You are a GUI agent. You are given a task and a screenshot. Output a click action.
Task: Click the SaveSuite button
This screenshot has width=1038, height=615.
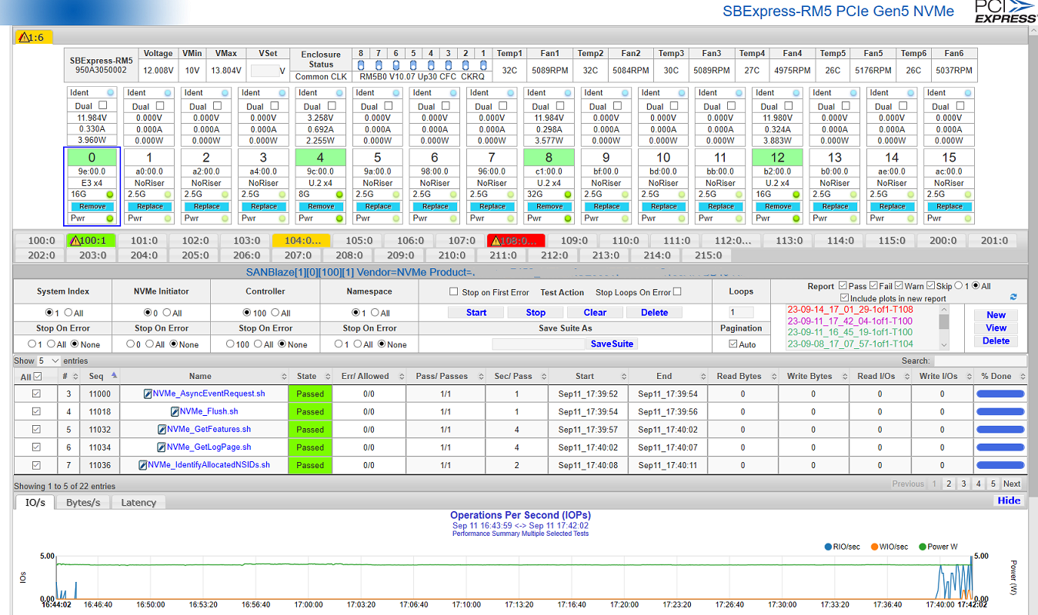point(612,344)
